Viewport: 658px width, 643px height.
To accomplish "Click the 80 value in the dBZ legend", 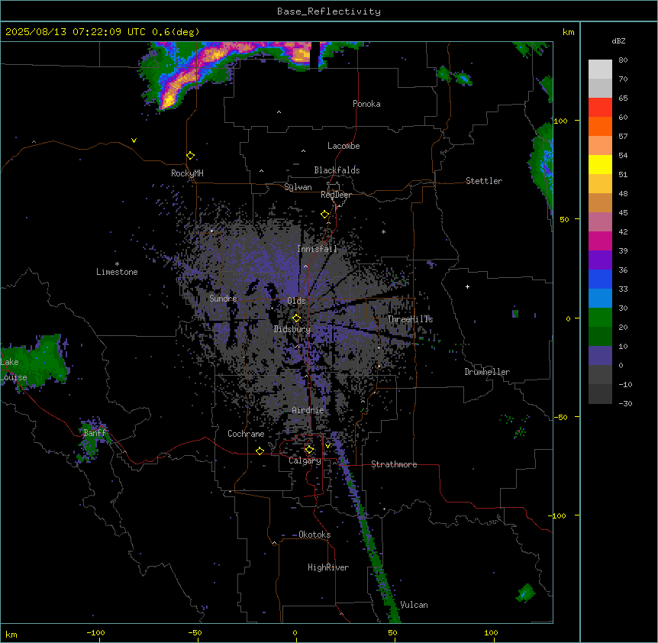I will tap(623, 60).
